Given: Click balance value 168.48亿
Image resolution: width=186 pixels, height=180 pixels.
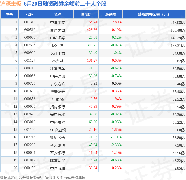Looking at the screenshot, I should pos(178,30).
